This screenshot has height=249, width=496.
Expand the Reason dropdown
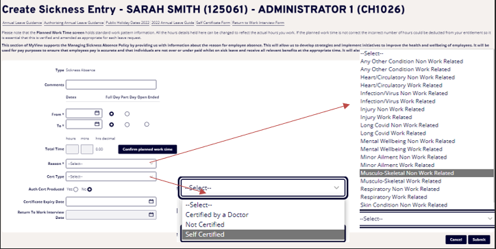[x=111, y=163]
